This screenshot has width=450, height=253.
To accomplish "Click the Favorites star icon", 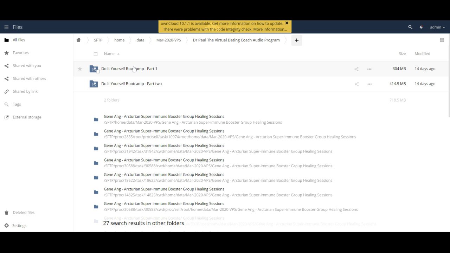I will [x=6, y=53].
